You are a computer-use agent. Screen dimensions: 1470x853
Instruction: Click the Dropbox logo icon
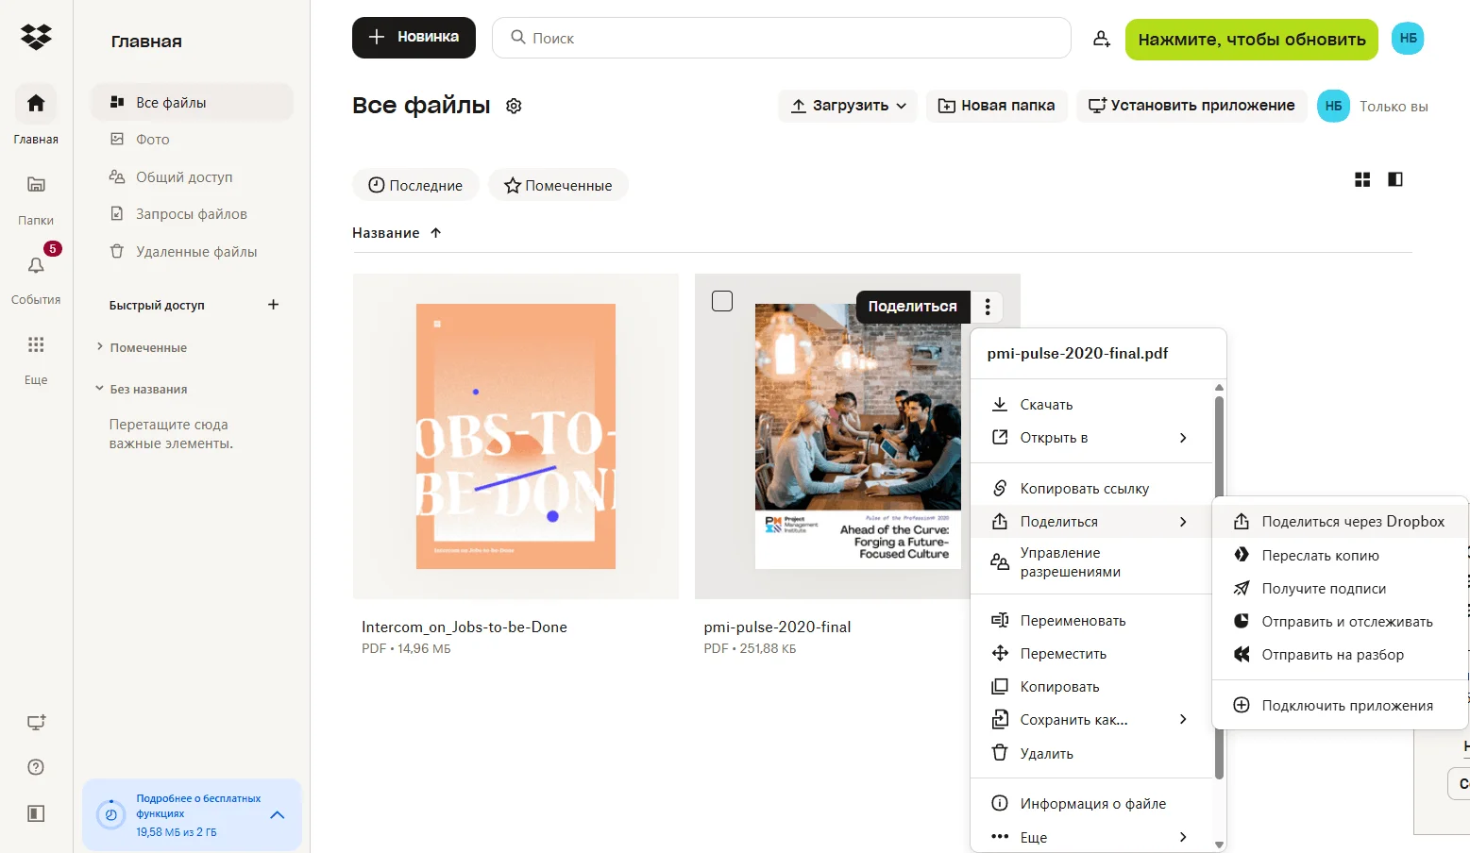[x=36, y=38]
